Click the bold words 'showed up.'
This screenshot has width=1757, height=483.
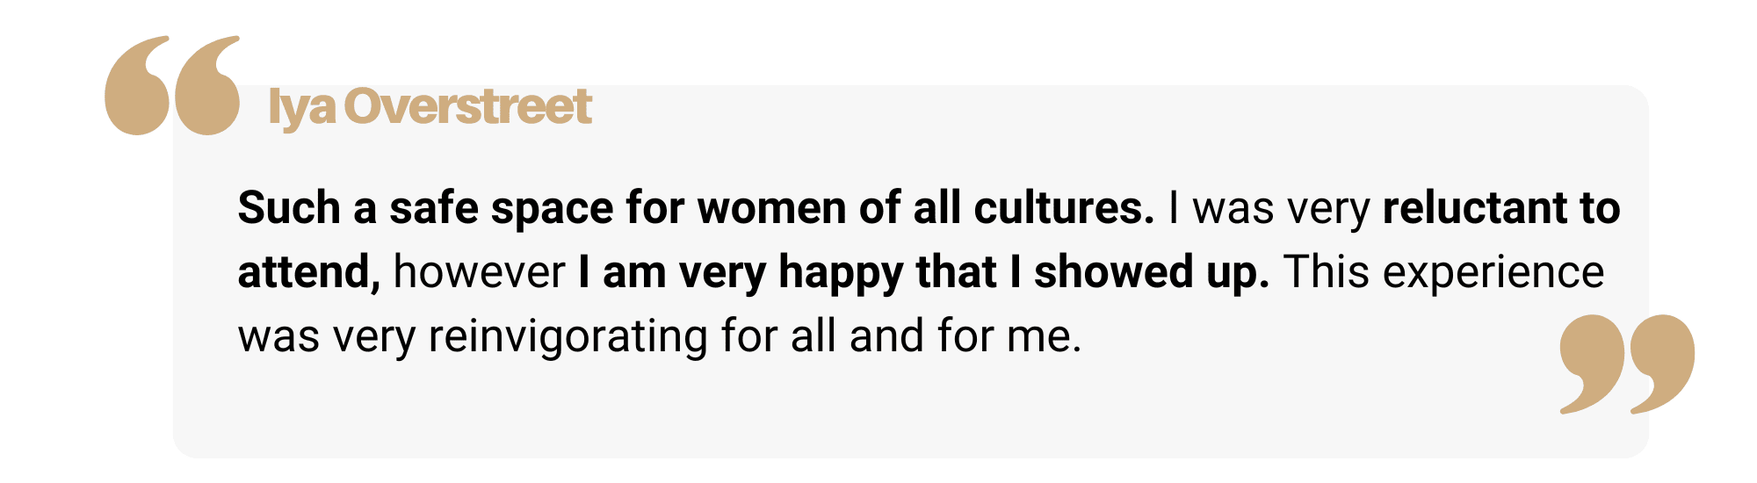tap(1152, 273)
